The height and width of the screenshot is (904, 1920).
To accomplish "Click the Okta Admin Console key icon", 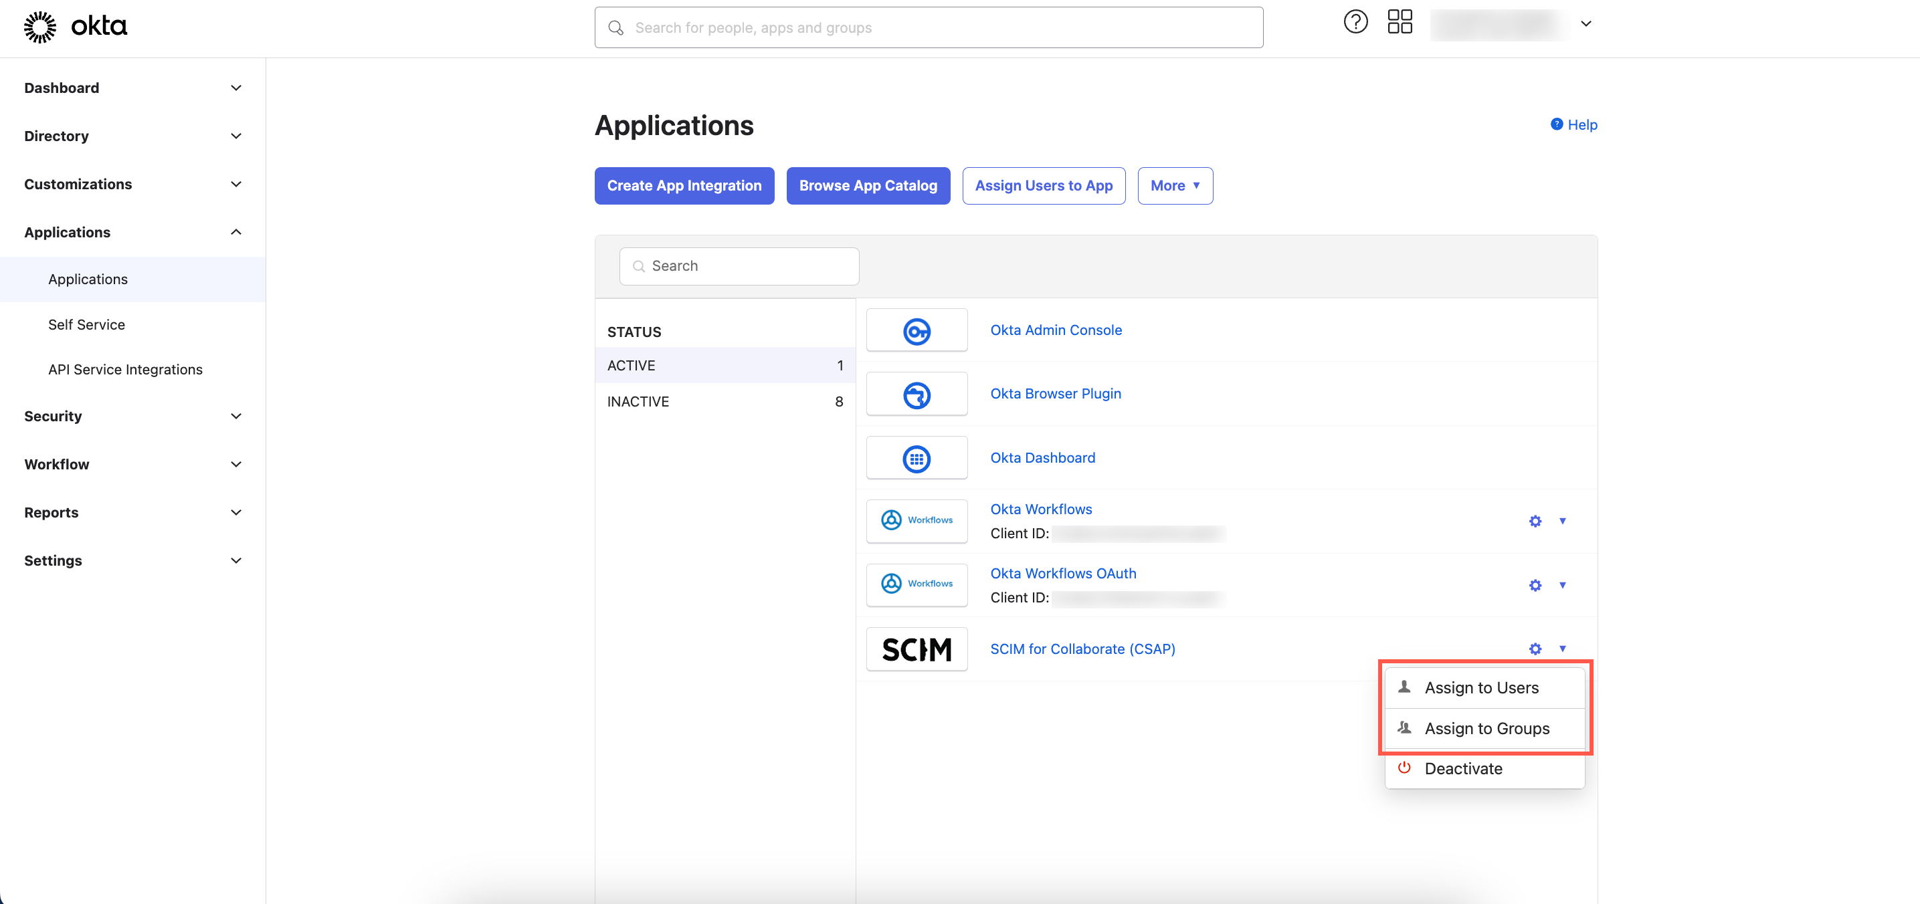I will click(x=916, y=330).
